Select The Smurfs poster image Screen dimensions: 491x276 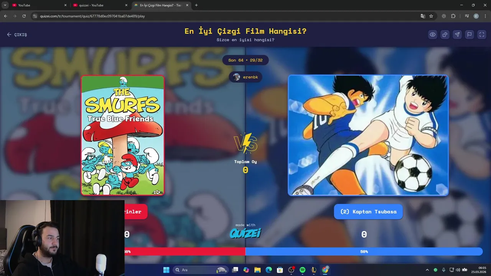[123, 135]
